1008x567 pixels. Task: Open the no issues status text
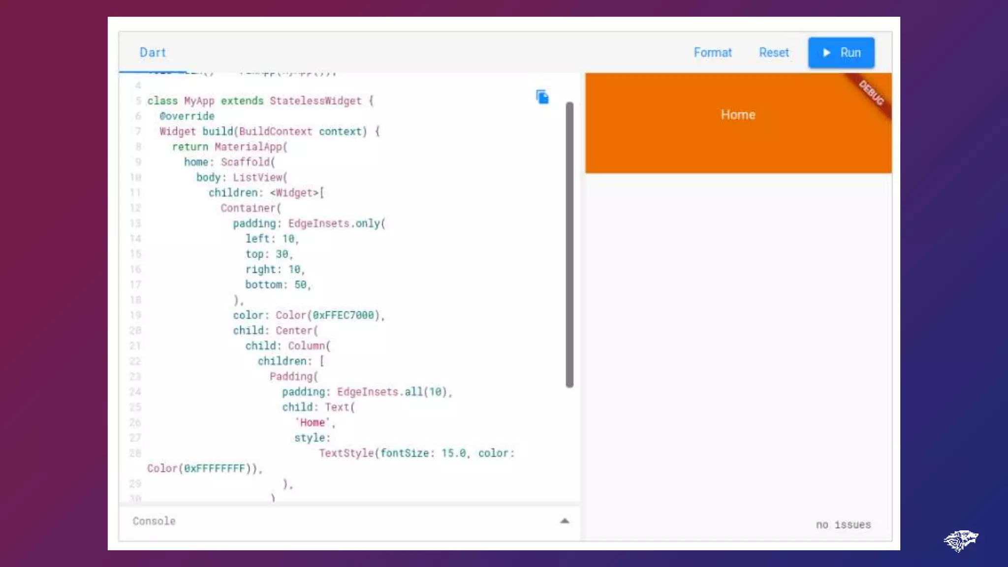pyautogui.click(x=843, y=525)
